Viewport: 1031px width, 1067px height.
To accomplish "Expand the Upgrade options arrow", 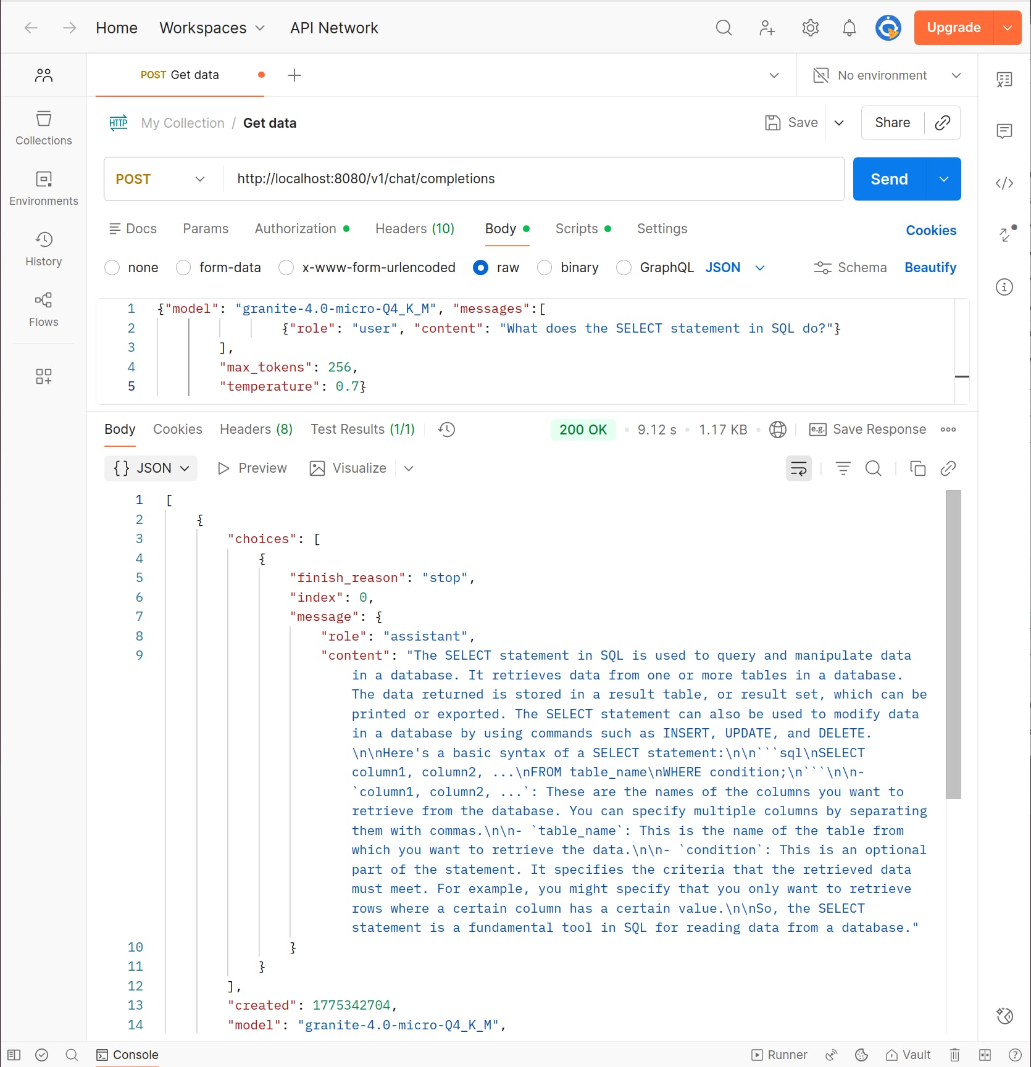I will click(x=1008, y=28).
